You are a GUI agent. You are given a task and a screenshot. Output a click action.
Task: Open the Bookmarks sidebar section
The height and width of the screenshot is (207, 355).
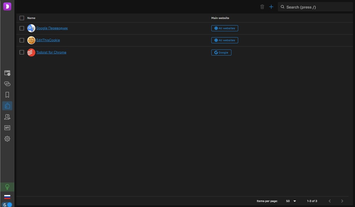coord(7,95)
